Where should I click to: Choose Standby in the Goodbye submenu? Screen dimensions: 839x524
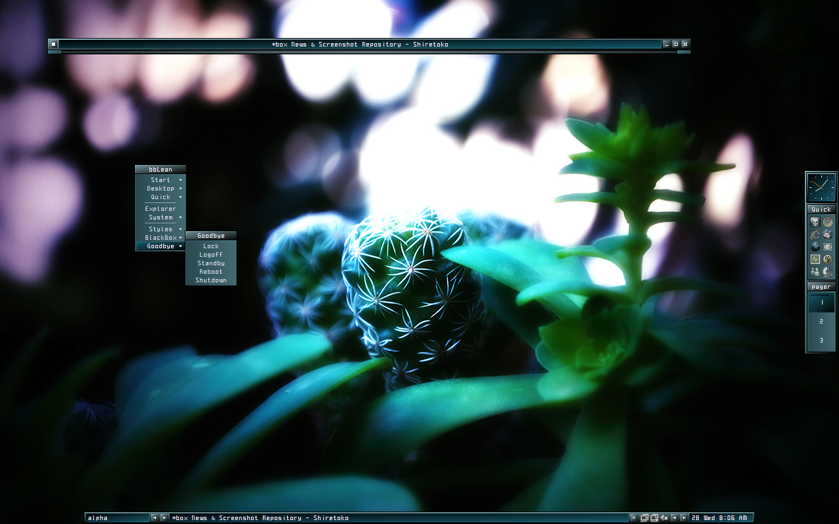click(x=211, y=263)
